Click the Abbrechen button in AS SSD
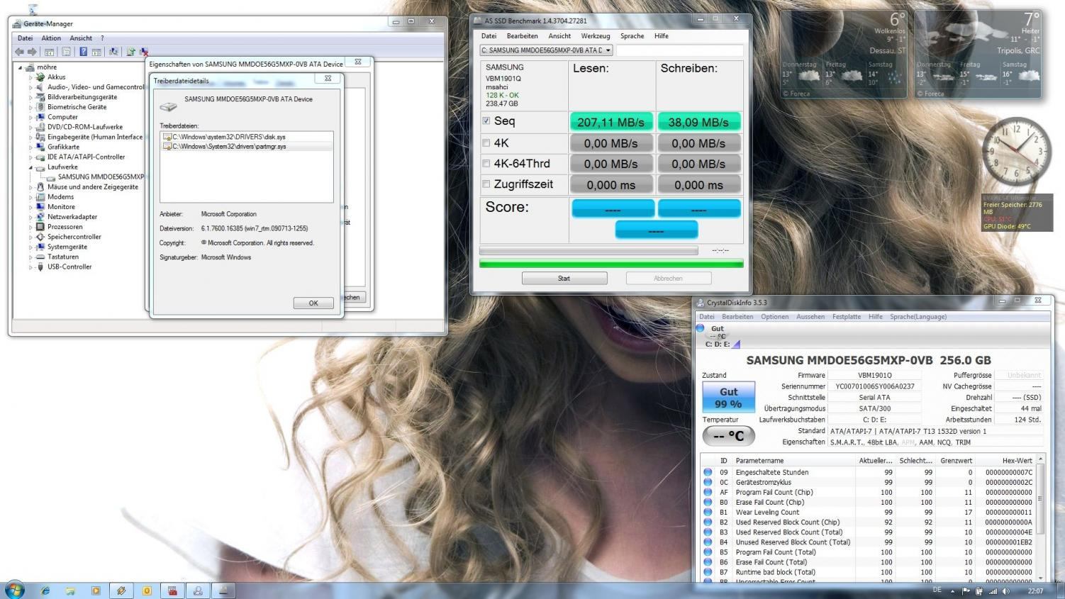1065x599 pixels. [x=668, y=279]
